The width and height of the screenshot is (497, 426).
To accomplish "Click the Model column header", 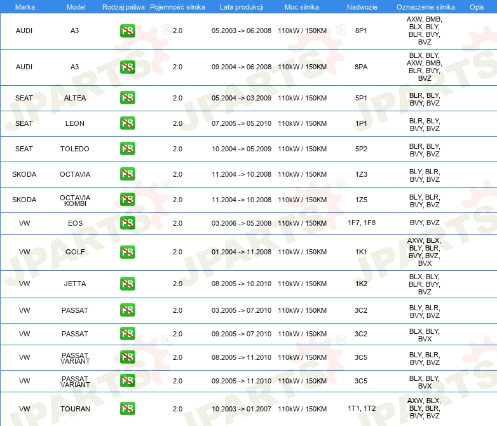I will pyautogui.click(x=75, y=6).
